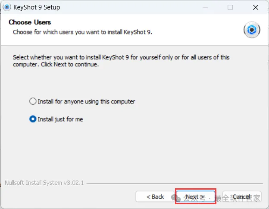This screenshot has height=209, width=269.
Task: Click the empty gray area below radio options
Action: click(134, 151)
